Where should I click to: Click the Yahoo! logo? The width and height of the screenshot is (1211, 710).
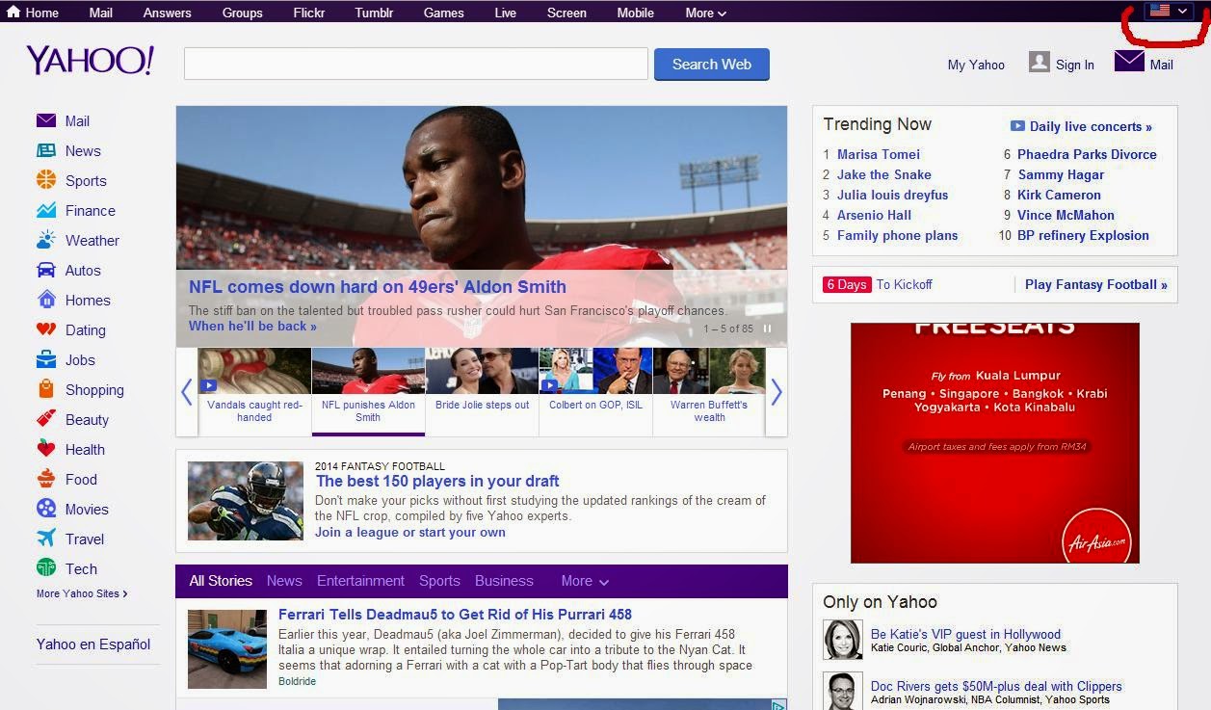tap(91, 61)
